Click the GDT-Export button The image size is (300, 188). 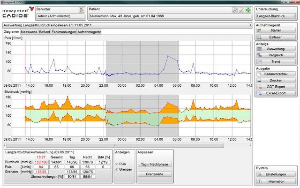pyautogui.click(x=276, y=87)
